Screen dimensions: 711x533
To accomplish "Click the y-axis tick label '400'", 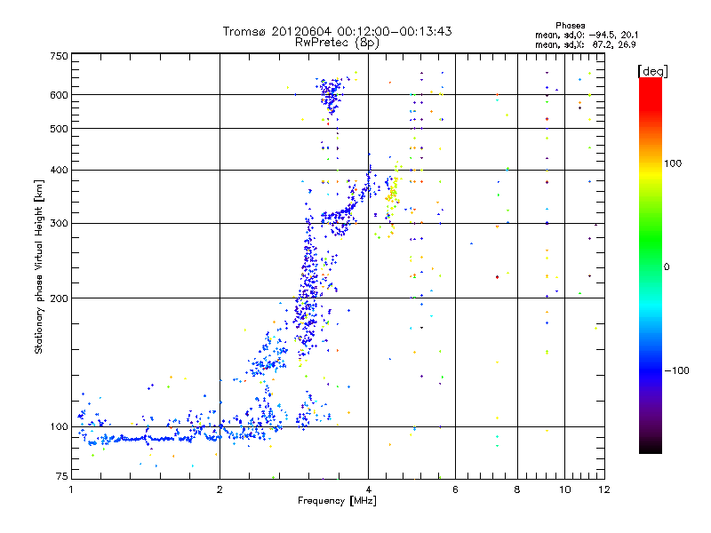I will pos(59,170).
